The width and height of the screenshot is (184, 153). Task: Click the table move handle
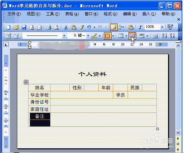[x=26, y=82]
